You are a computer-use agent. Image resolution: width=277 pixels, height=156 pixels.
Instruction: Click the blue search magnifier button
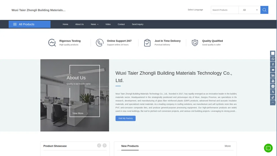pos(264,10)
